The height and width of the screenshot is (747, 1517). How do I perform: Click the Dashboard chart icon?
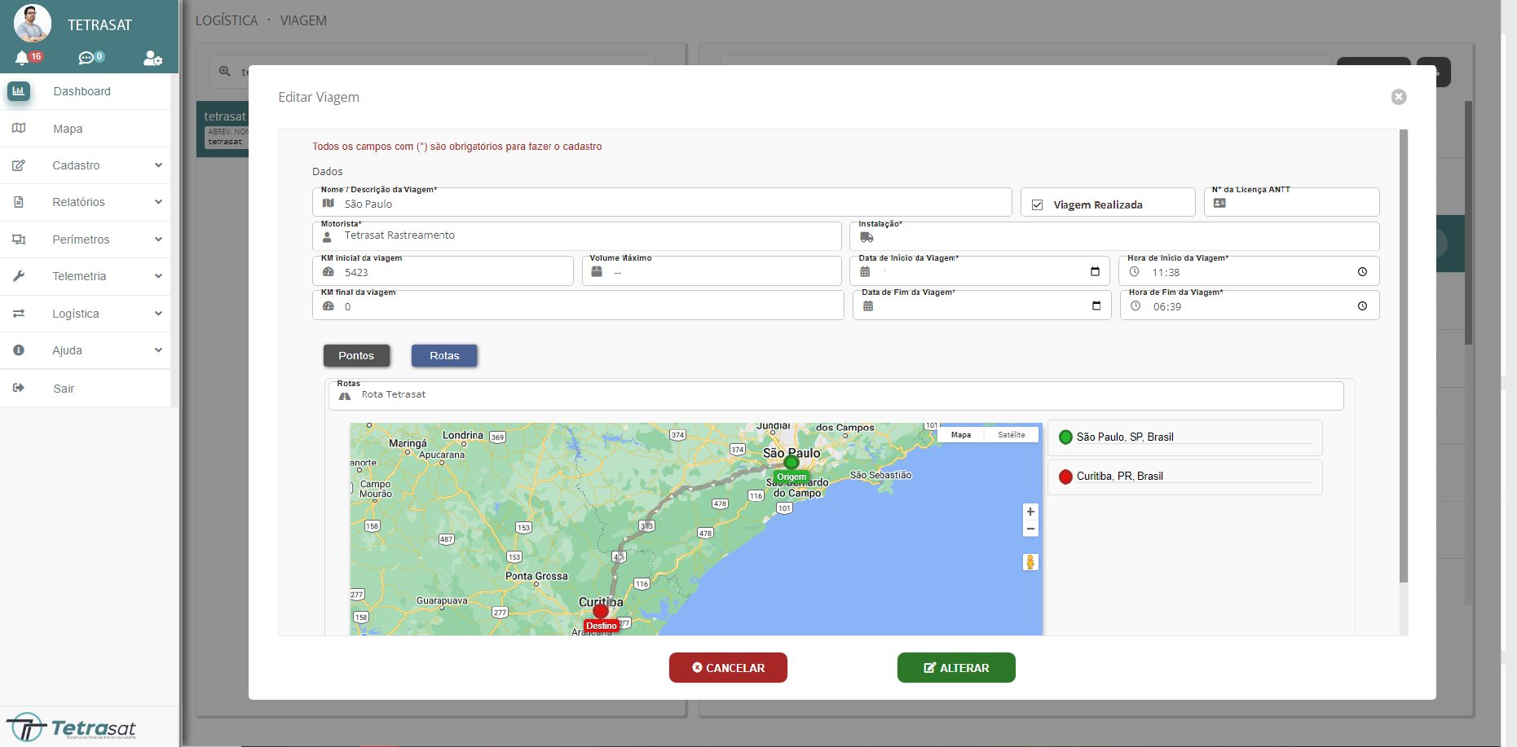point(19,91)
